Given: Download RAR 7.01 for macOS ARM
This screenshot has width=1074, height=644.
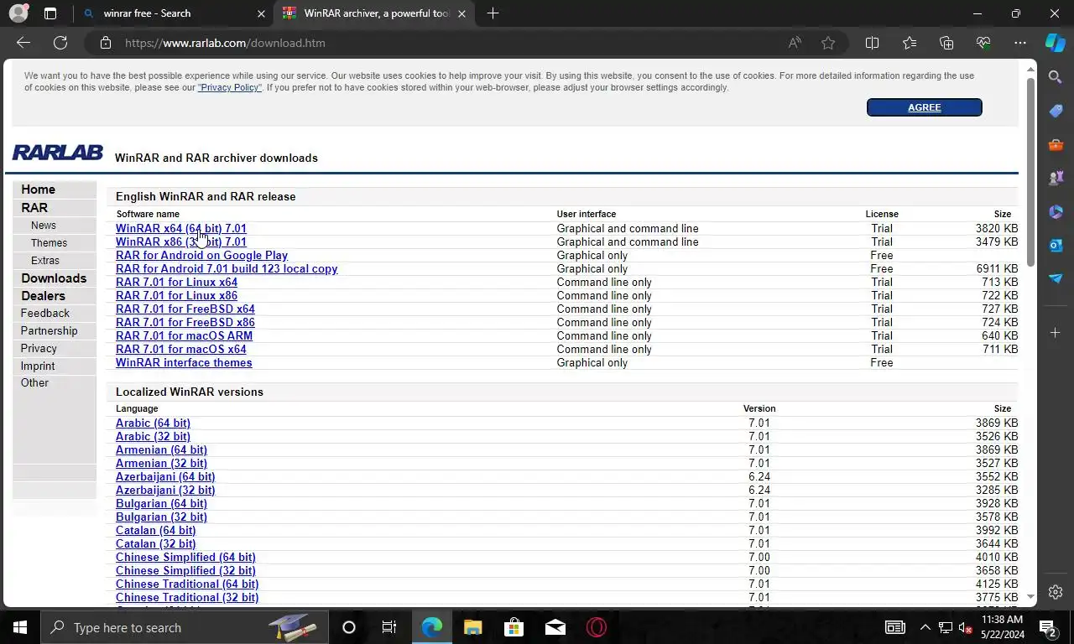Looking at the screenshot, I should point(184,335).
